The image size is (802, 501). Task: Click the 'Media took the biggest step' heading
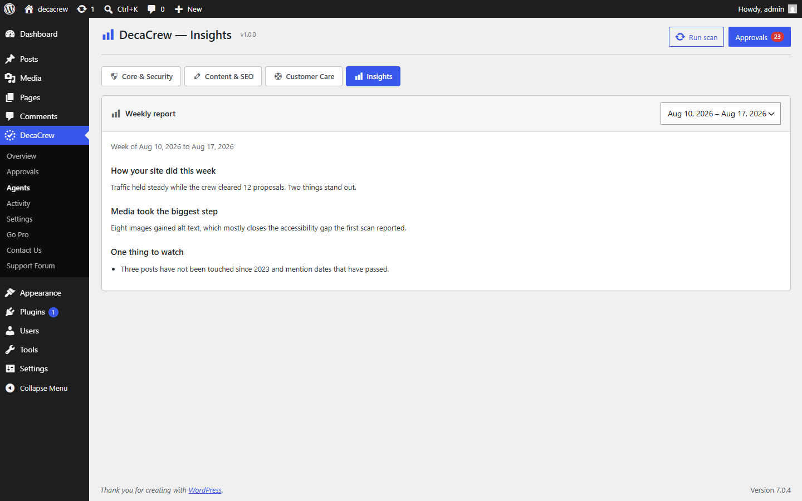pyautogui.click(x=164, y=212)
